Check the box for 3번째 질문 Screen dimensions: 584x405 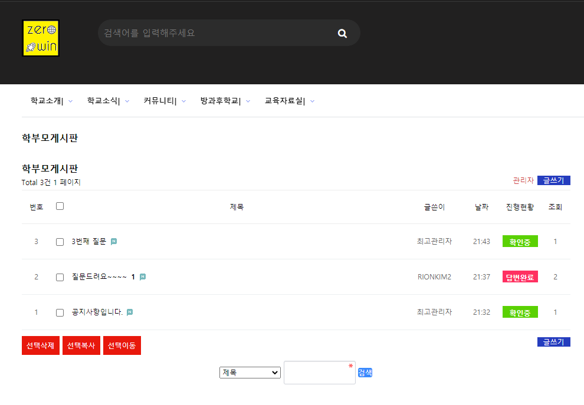point(60,242)
